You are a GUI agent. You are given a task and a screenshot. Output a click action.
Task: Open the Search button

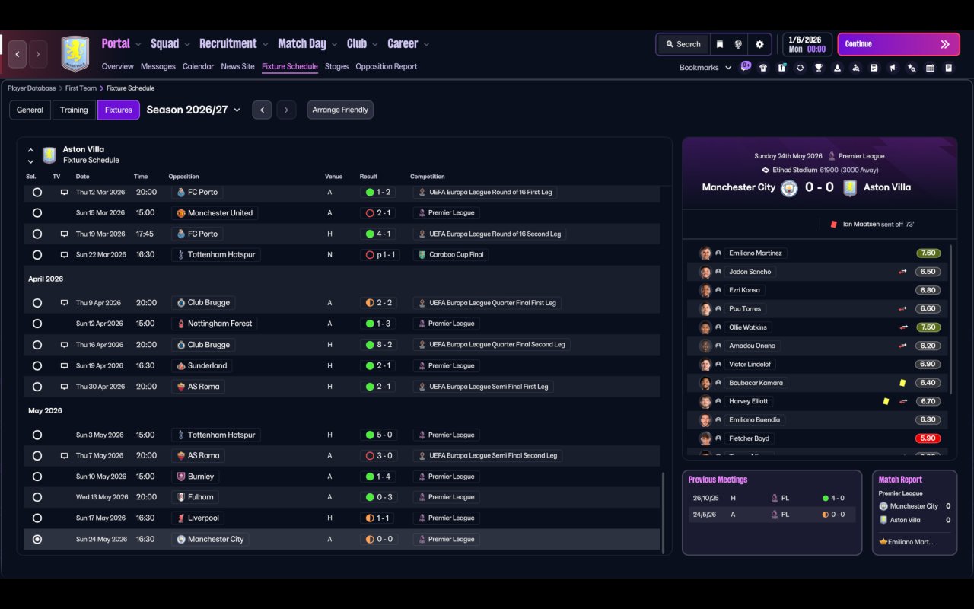pyautogui.click(x=683, y=44)
